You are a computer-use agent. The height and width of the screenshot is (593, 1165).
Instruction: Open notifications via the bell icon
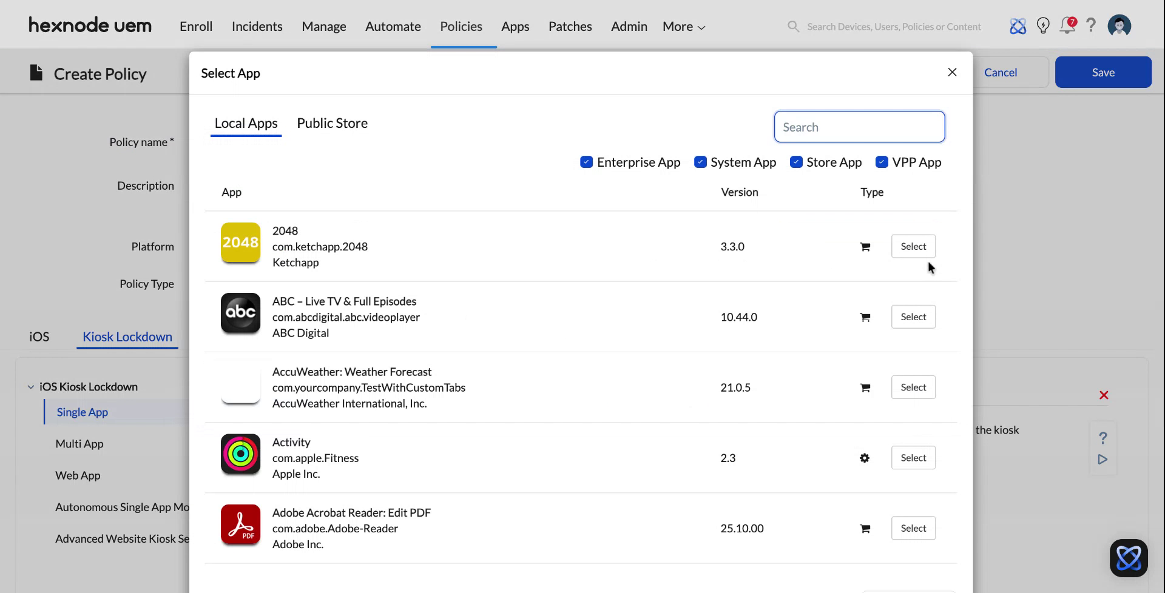click(1067, 25)
